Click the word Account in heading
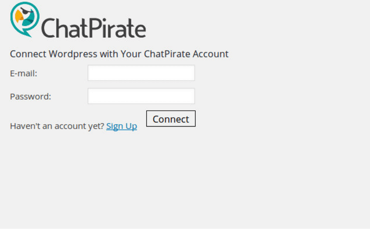The width and height of the screenshot is (370, 229). (x=211, y=54)
